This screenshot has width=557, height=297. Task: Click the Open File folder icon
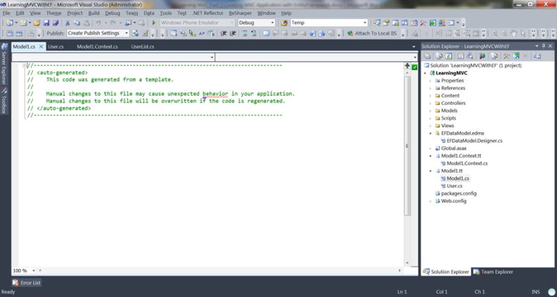tap(37, 23)
